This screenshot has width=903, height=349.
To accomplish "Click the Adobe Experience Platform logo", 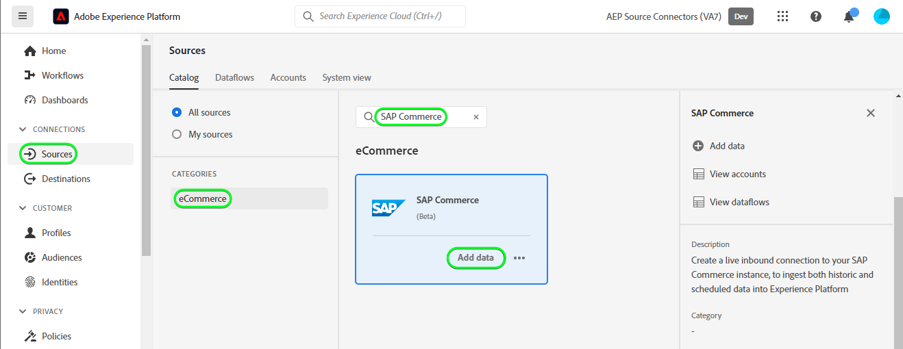I will [x=61, y=16].
